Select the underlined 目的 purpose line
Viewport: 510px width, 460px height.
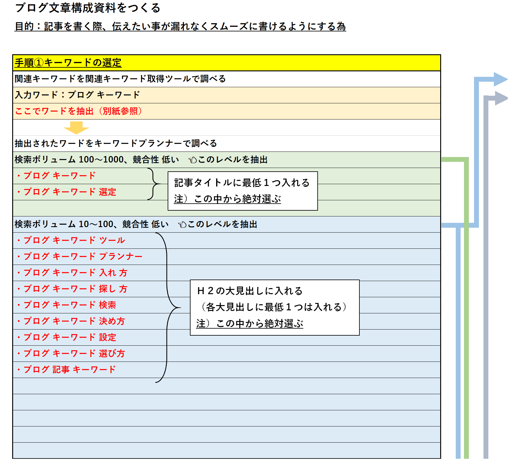(180, 26)
